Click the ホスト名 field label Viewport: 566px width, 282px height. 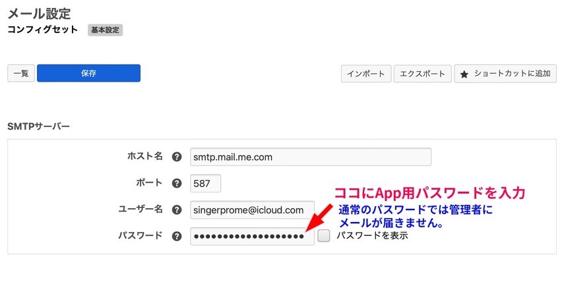click(x=144, y=157)
